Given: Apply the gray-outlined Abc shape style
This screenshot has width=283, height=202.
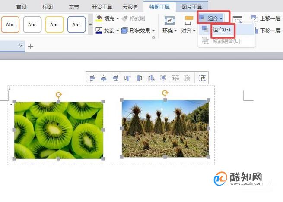Looking at the screenshot, I should pos(32,25).
